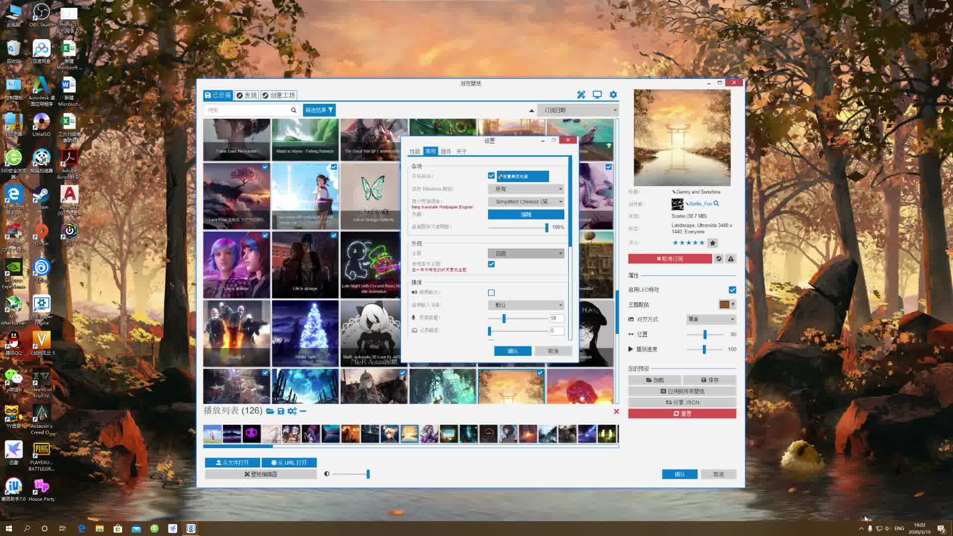Open Origin desktop icon
953x536 pixels.
click(x=41, y=235)
